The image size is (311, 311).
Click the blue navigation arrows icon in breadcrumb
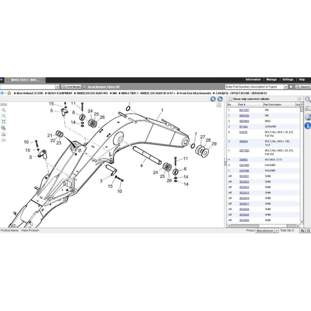click(x=2, y=93)
